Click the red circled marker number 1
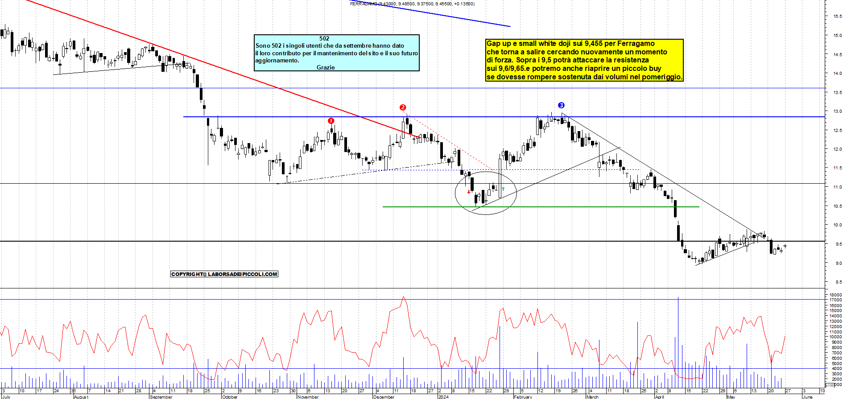The width and height of the screenshot is (843, 399). pyautogui.click(x=331, y=121)
